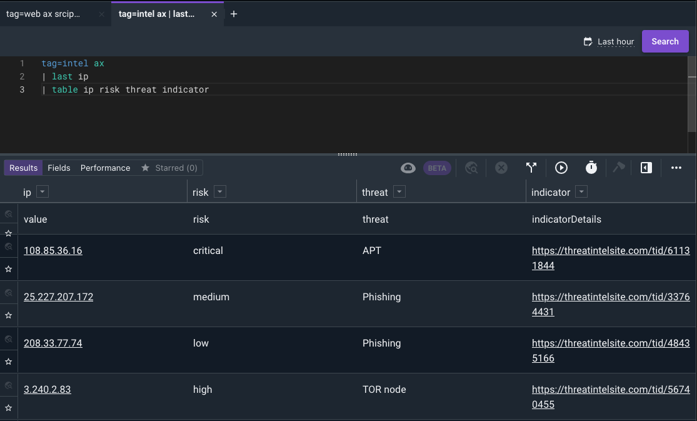Click the high risk cell

click(203, 389)
